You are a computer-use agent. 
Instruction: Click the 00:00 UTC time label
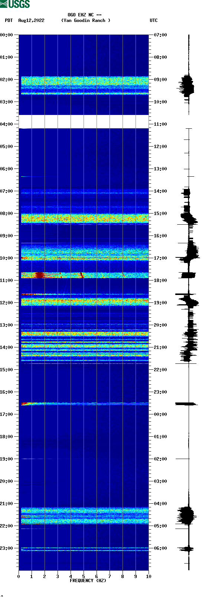pos(160,414)
